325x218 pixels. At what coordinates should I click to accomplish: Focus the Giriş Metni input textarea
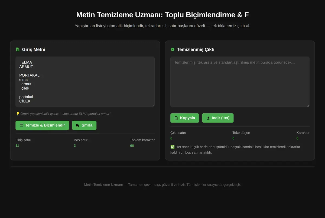[x=85, y=82]
